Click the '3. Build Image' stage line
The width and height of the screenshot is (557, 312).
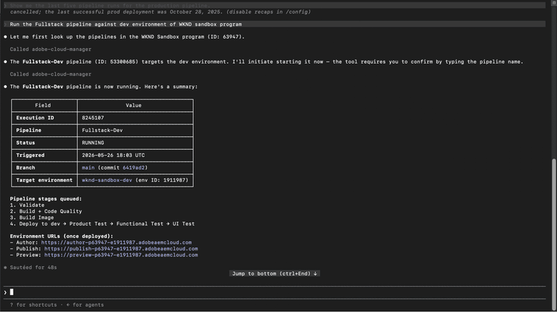[x=32, y=218]
